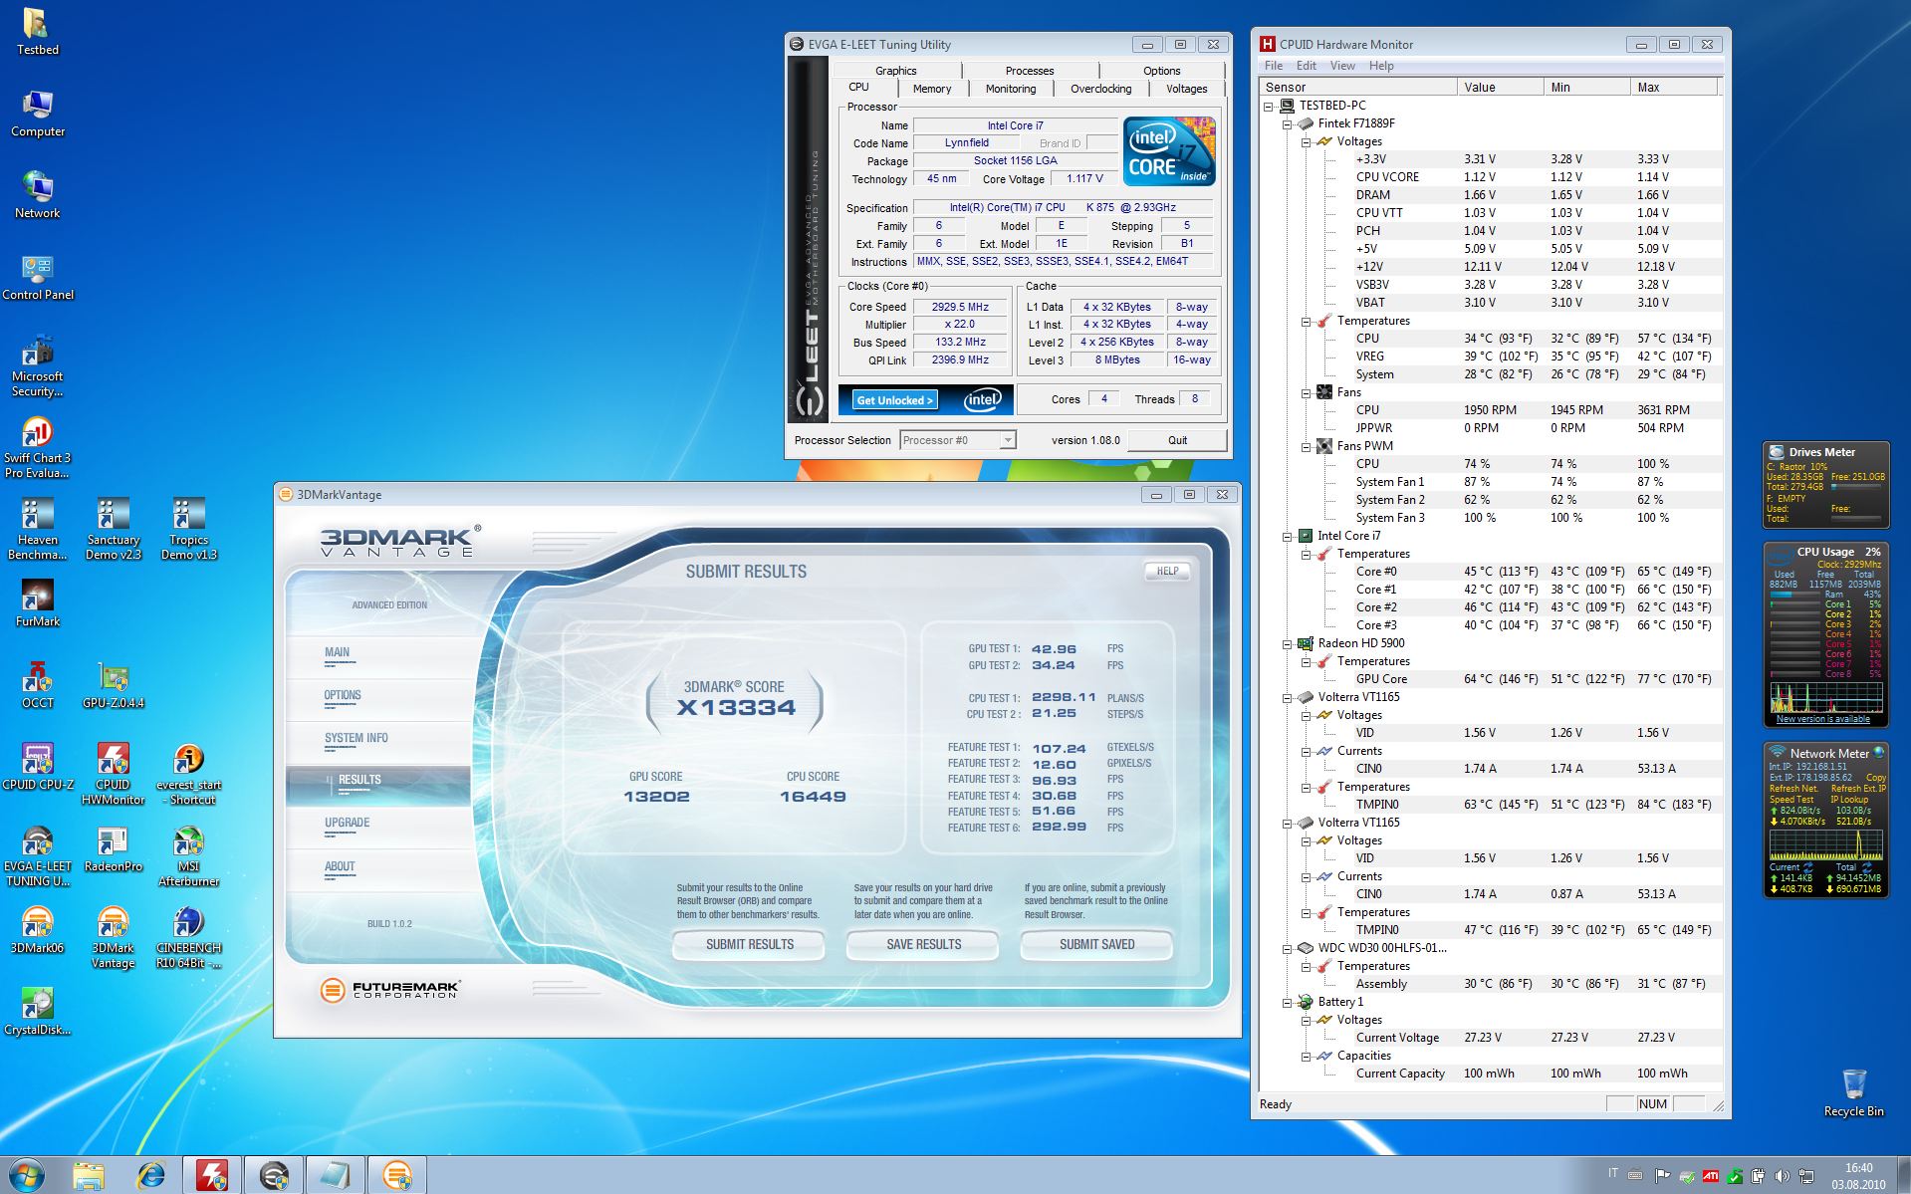The image size is (1911, 1194).
Task: Switch to Voltages tab in E-LEET
Action: click(x=1186, y=89)
